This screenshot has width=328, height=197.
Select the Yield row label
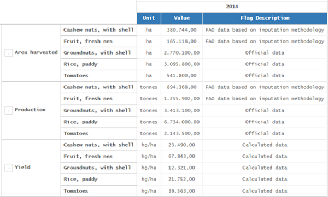22,167
